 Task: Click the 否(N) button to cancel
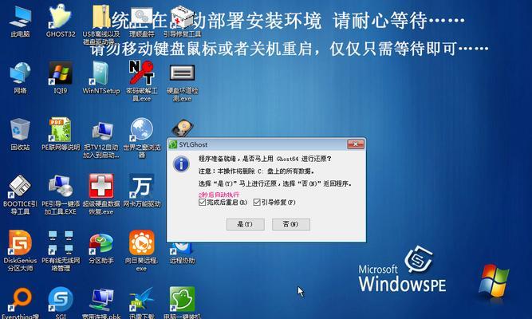pos(291,224)
